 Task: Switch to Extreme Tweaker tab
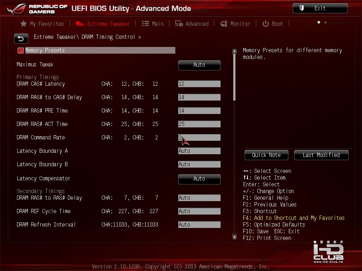click(x=103, y=24)
